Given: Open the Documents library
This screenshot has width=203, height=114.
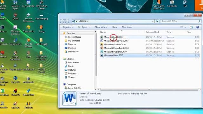Looking at the screenshot, I should tap(72, 62).
